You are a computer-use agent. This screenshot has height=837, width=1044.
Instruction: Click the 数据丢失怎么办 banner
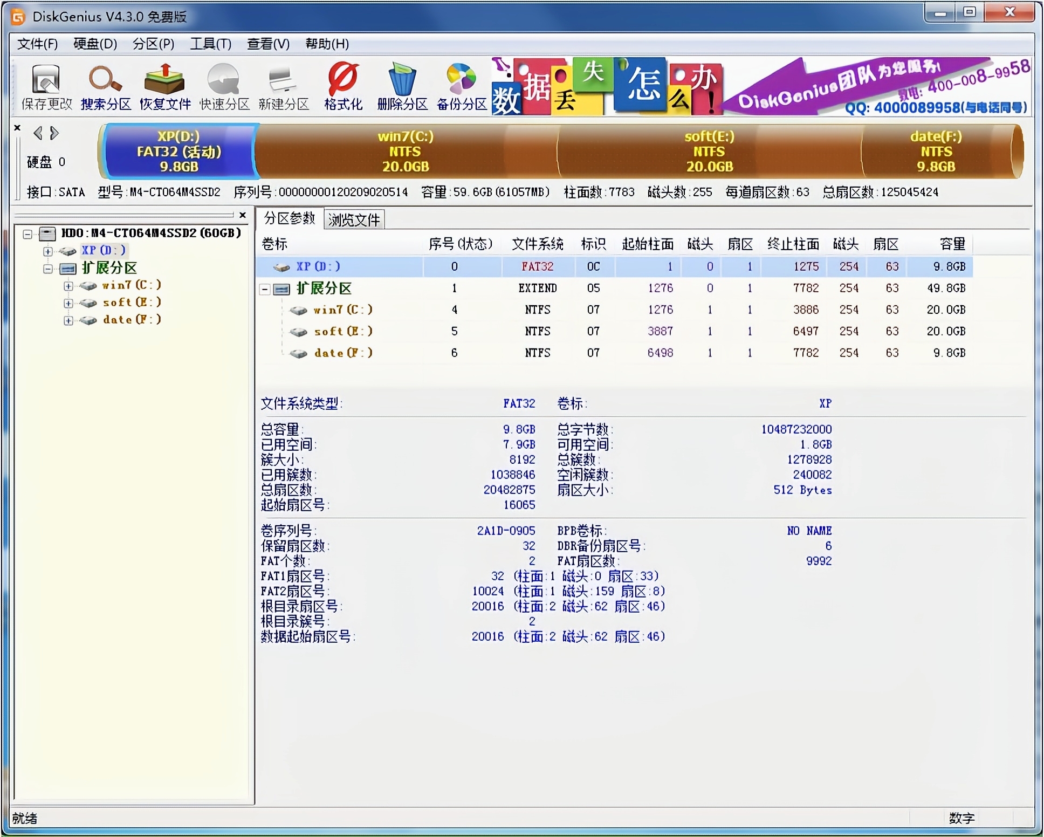click(607, 86)
